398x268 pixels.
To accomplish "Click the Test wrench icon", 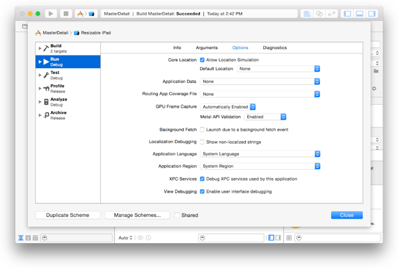I will tap(46, 75).
